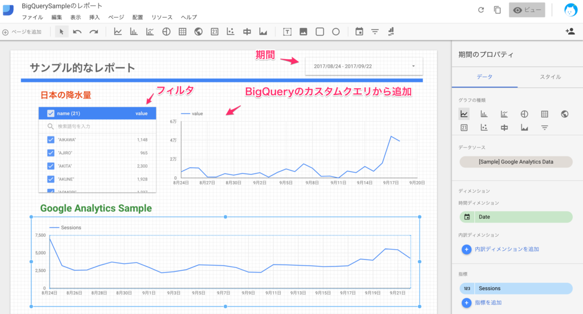Click ページを追加 to add page
This screenshot has height=314, width=583.
pos(22,32)
